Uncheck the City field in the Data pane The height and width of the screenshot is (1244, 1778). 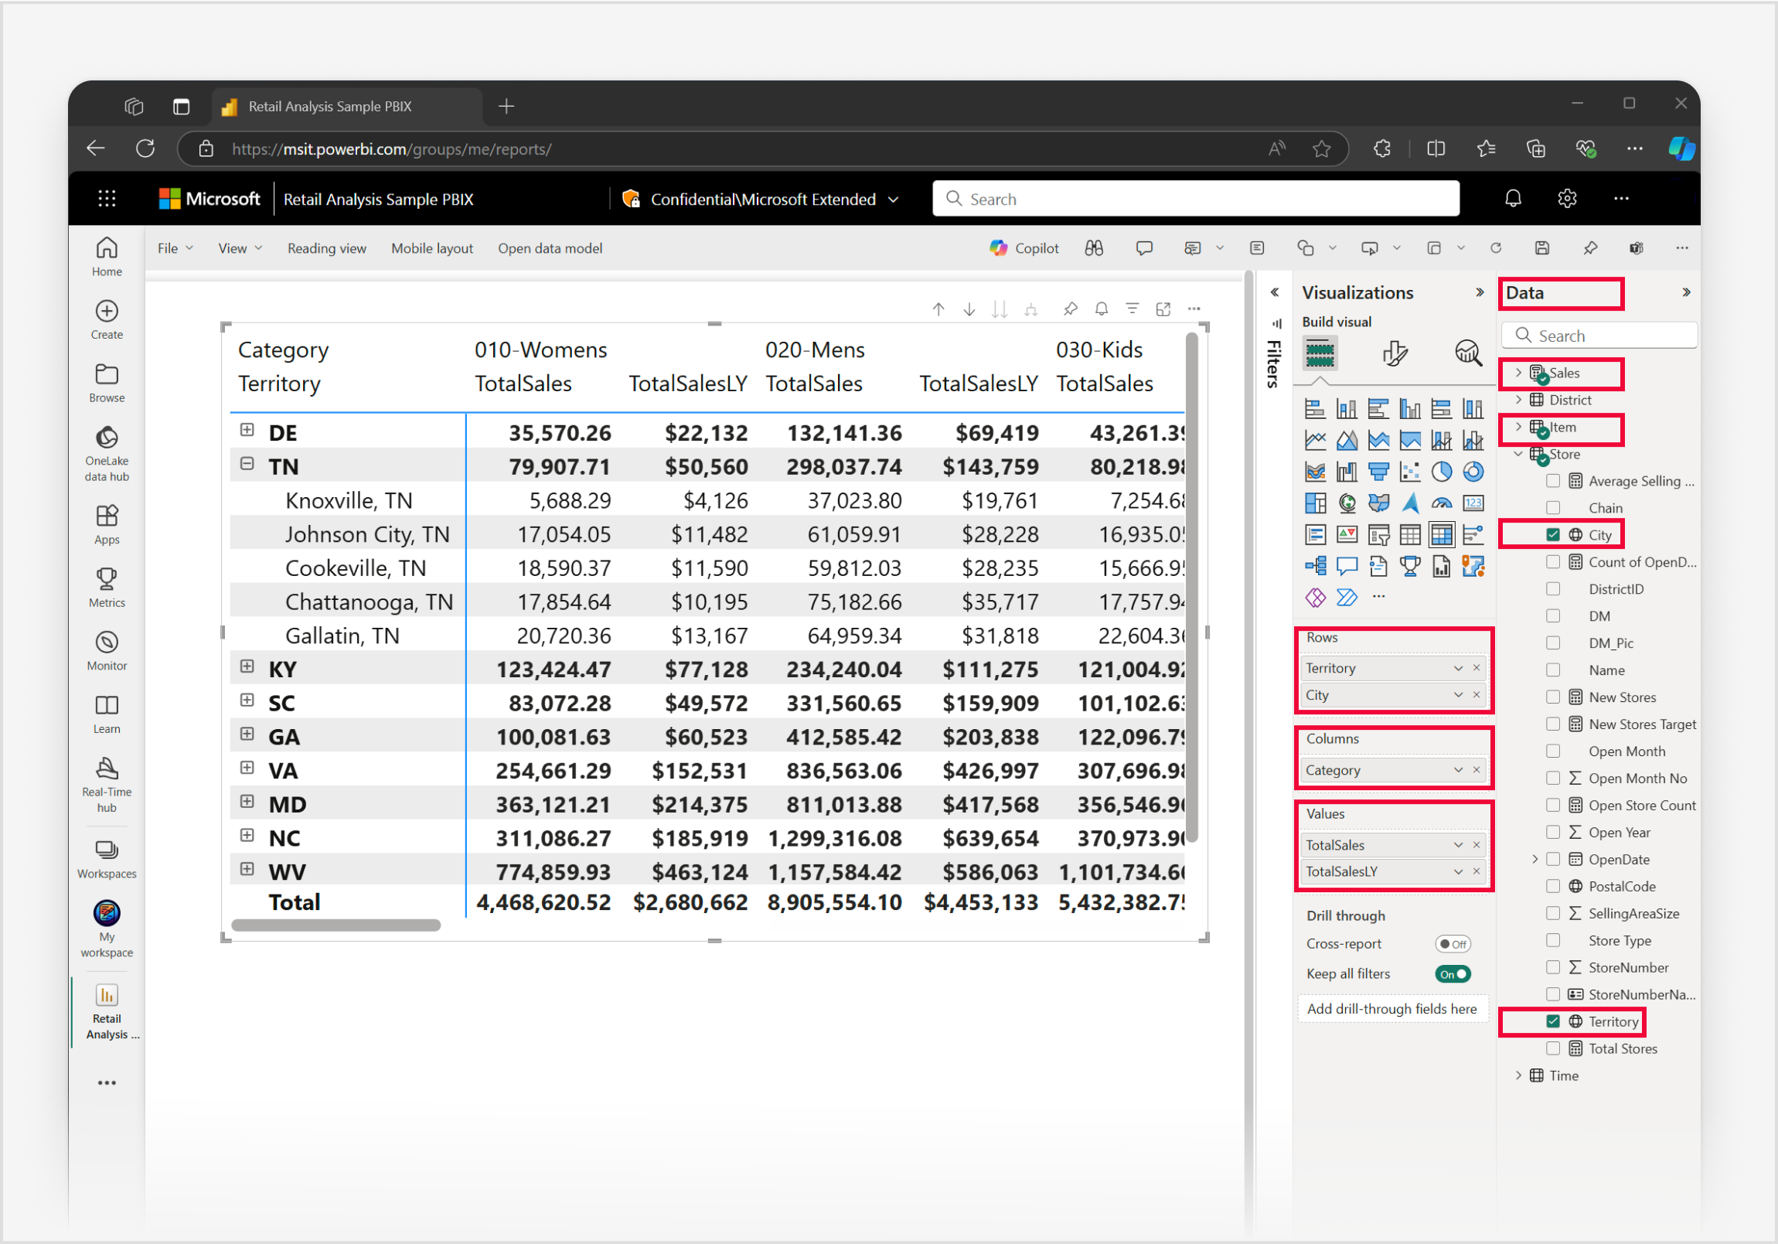(x=1553, y=533)
